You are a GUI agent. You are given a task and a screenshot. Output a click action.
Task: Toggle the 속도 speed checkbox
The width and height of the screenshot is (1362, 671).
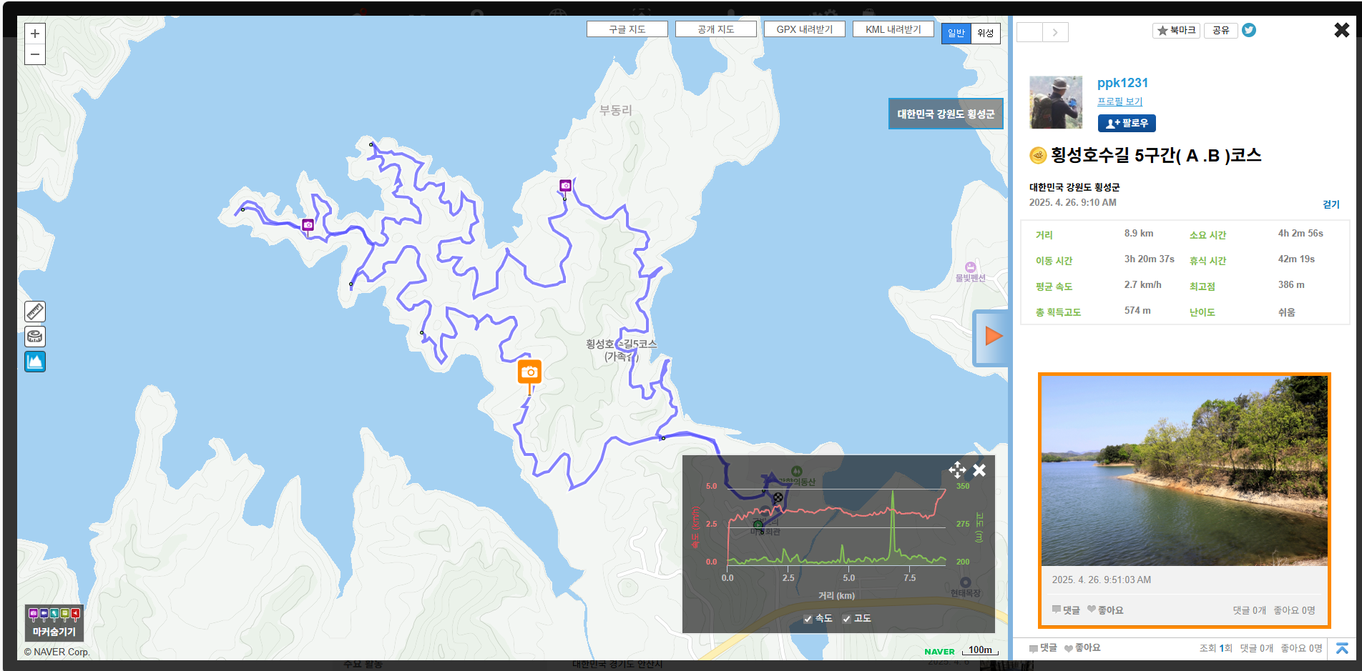click(808, 619)
